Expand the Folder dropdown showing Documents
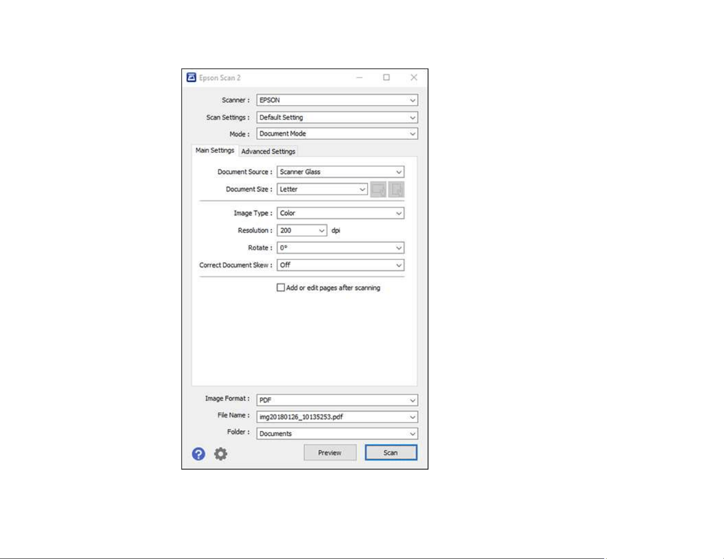This screenshot has height=559, width=724. click(x=337, y=434)
